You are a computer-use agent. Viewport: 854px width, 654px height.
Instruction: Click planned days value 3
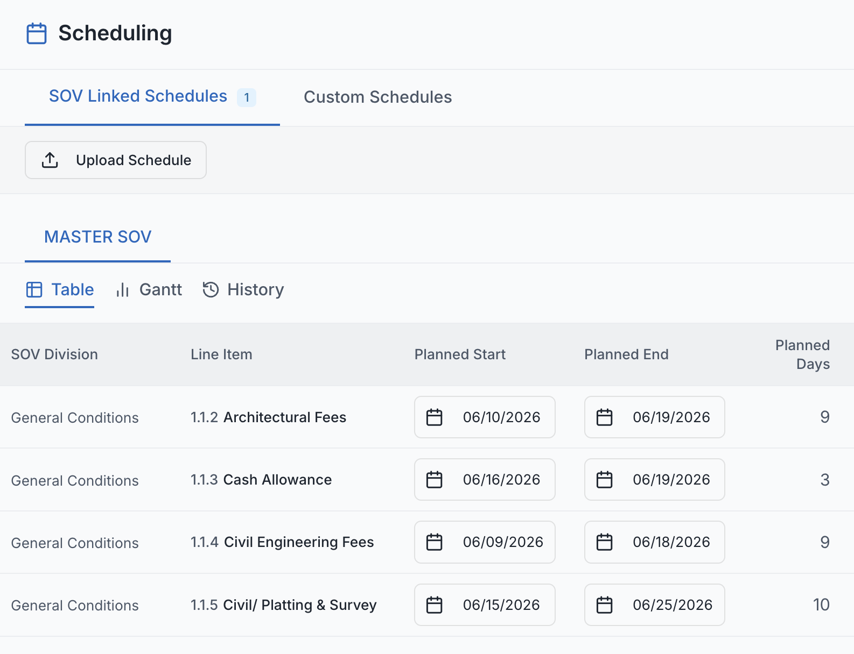[824, 480]
